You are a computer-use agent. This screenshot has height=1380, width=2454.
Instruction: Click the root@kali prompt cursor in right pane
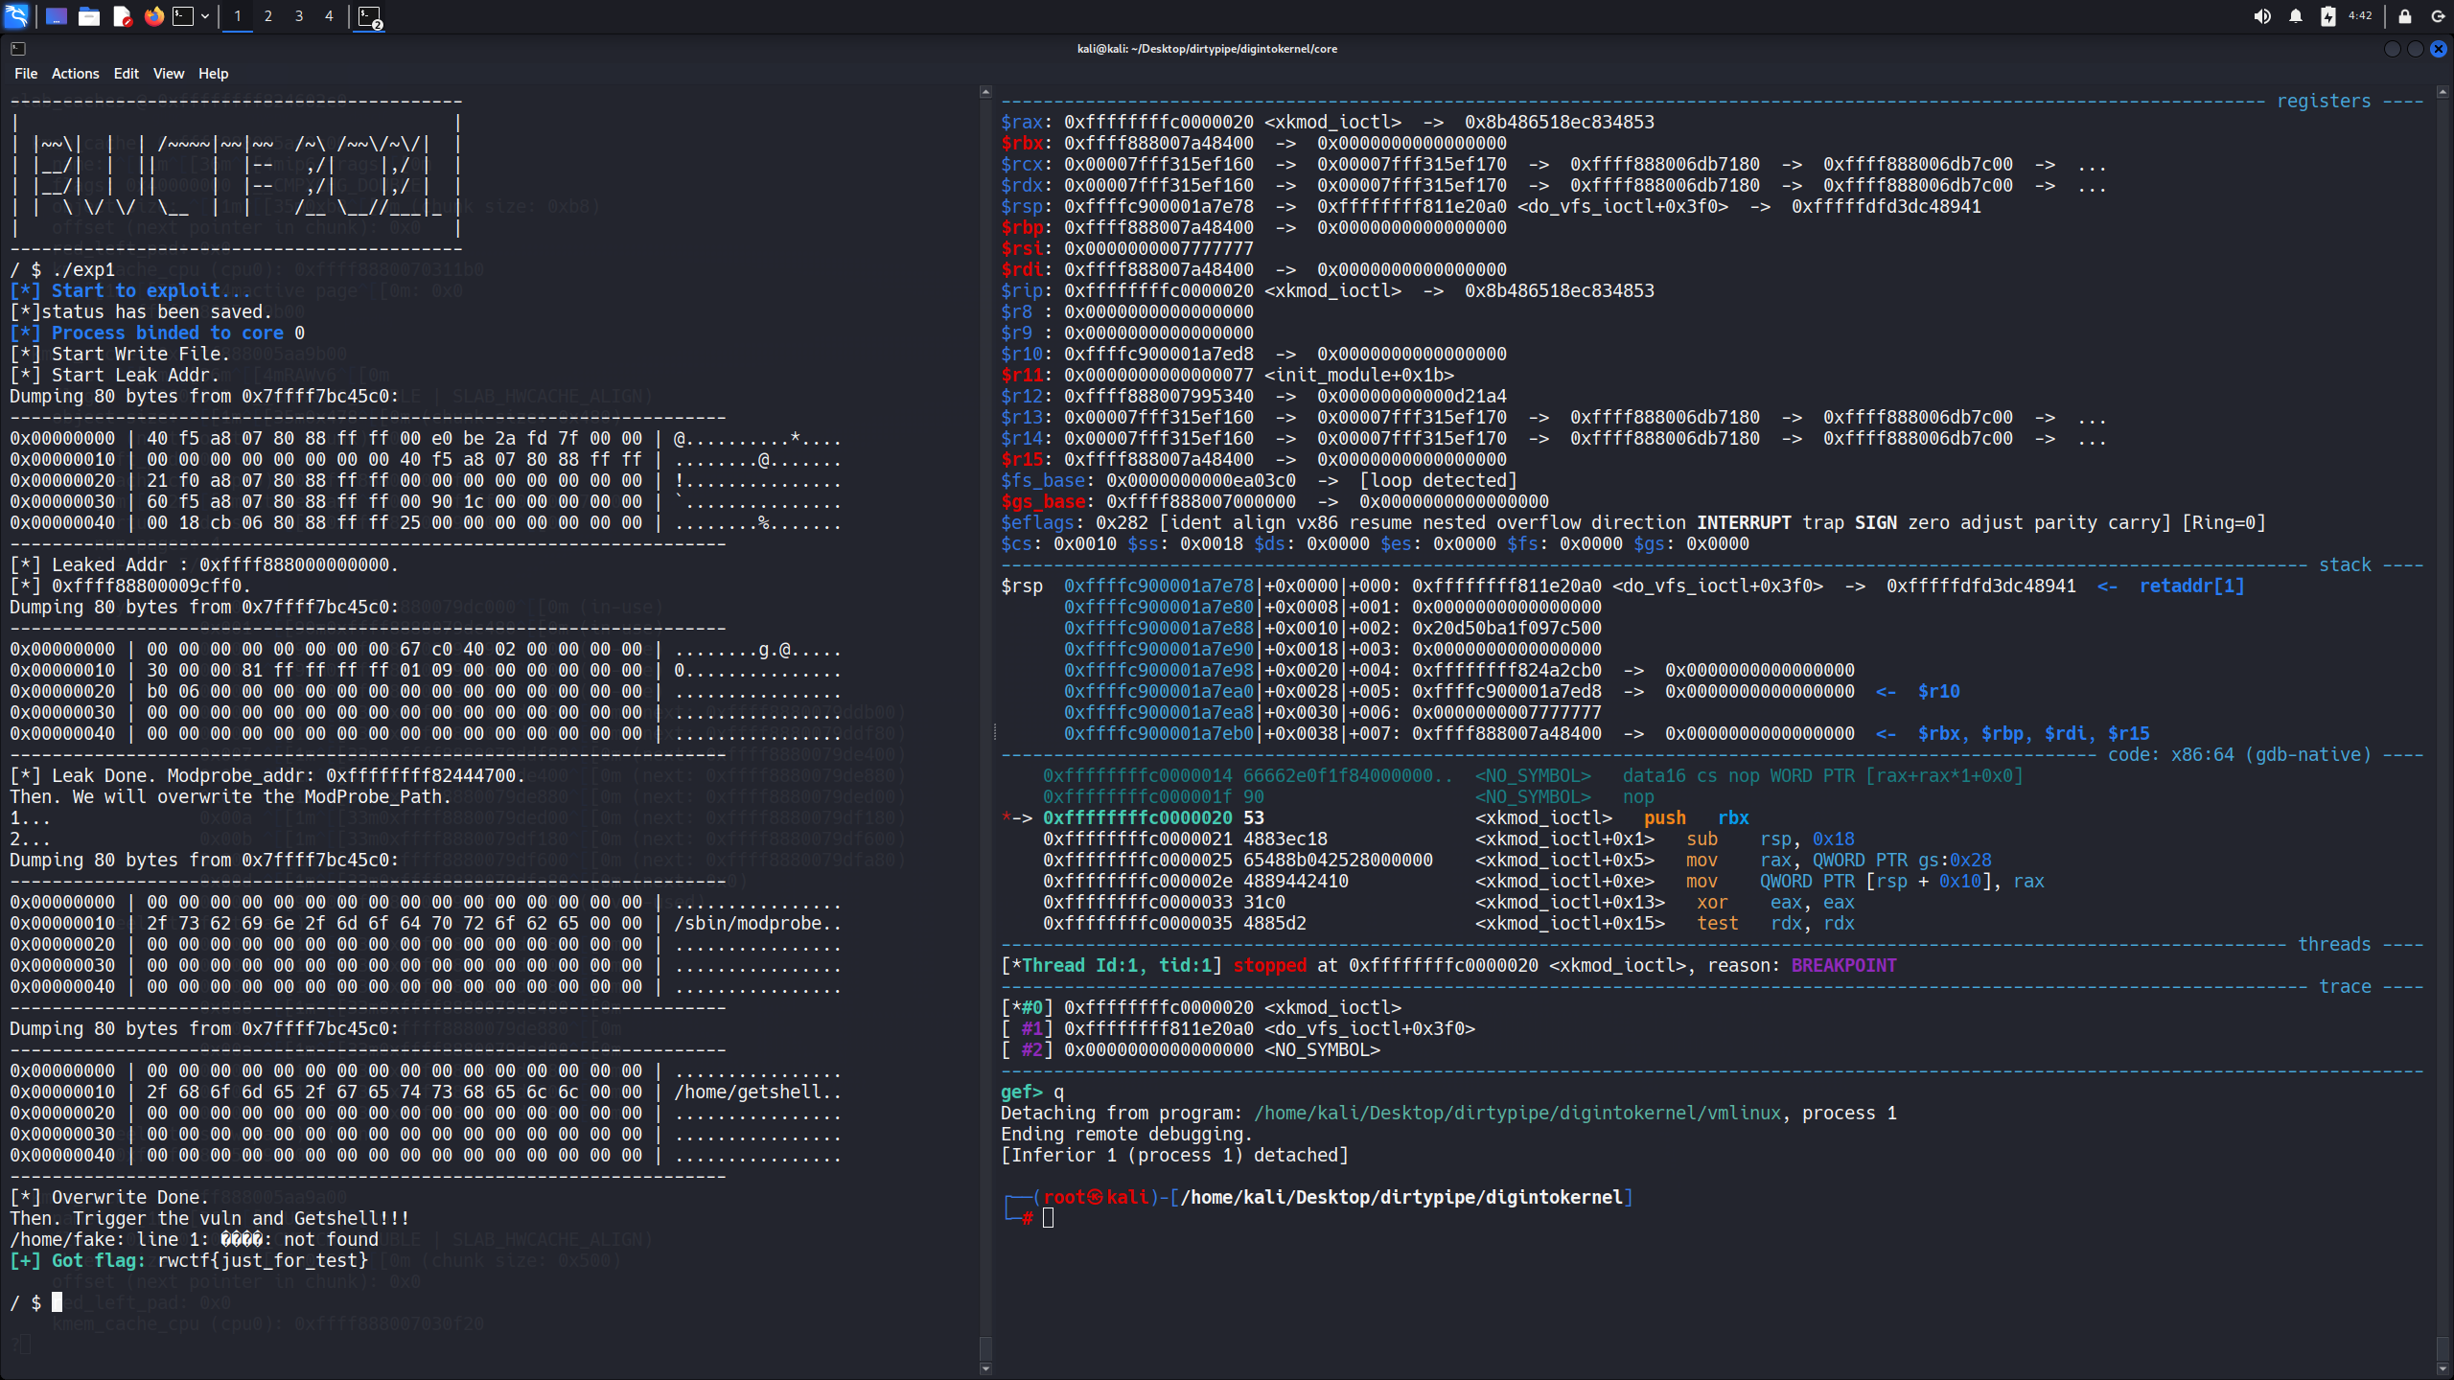coord(1049,1218)
